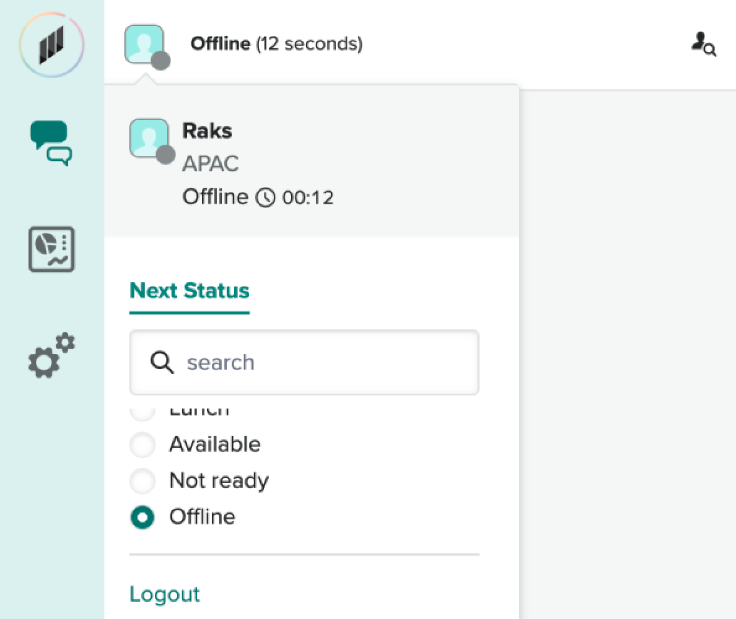
Task: Select the Offline radio button
Action: pyautogui.click(x=142, y=517)
